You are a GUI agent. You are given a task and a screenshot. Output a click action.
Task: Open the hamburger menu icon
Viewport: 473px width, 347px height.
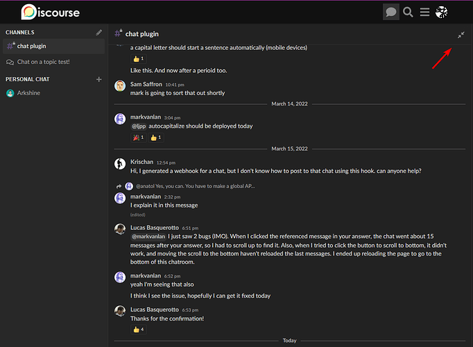point(424,12)
